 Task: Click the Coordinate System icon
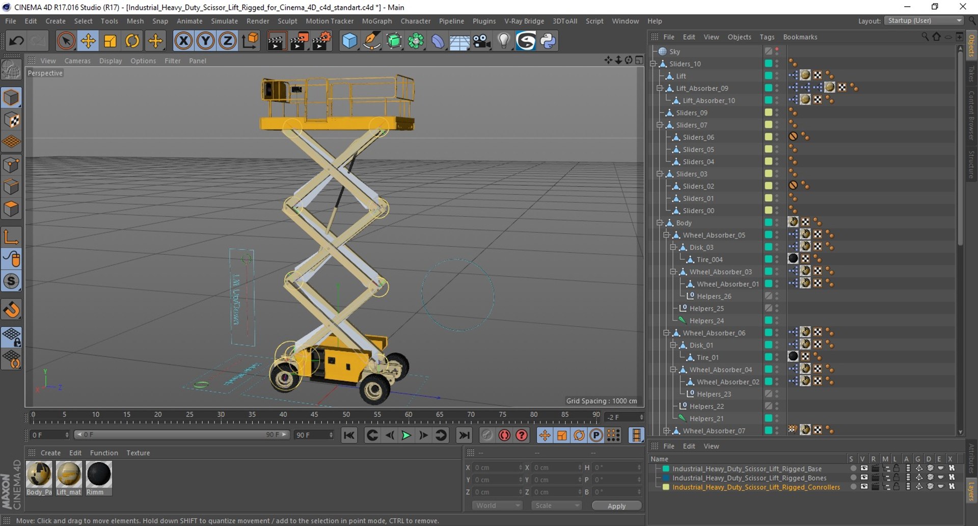[250, 41]
